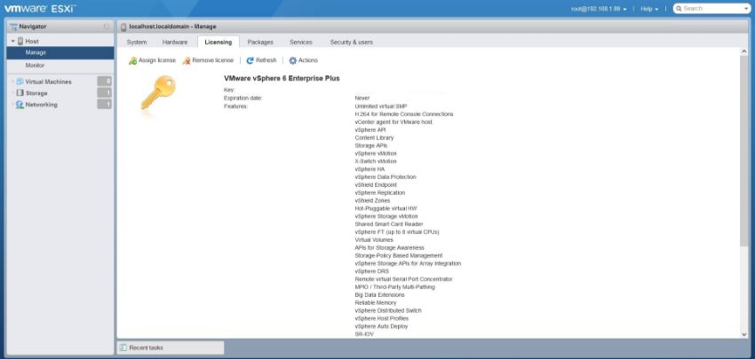
Task: Click the vSphere vMotion feature text
Action: [376, 153]
